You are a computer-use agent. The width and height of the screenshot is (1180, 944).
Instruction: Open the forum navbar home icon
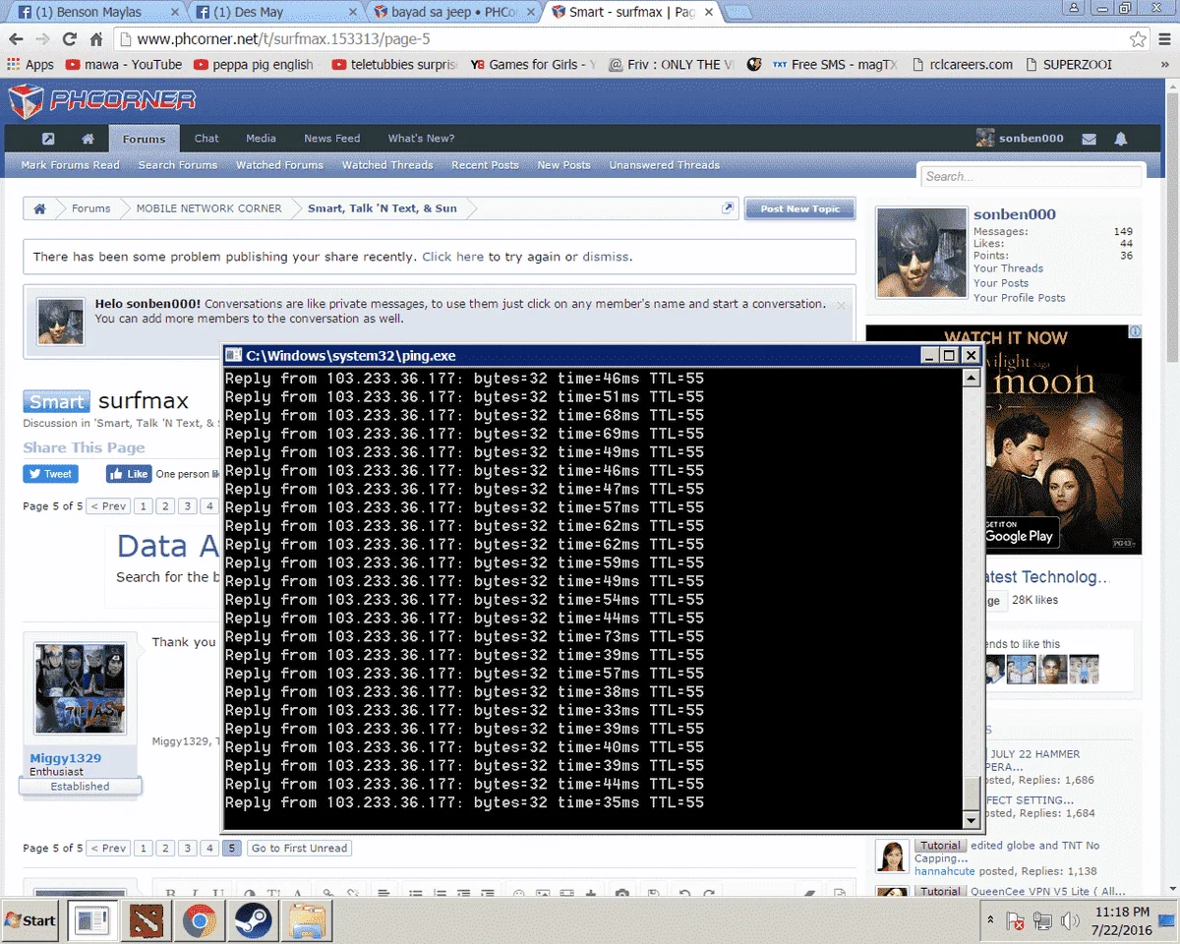88,139
